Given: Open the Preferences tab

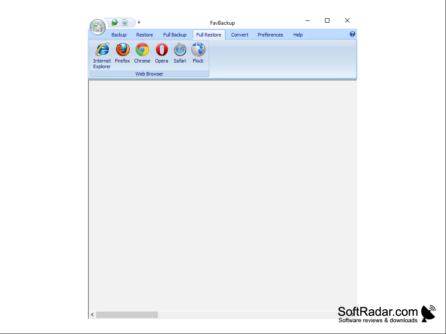Looking at the screenshot, I should 270,35.
